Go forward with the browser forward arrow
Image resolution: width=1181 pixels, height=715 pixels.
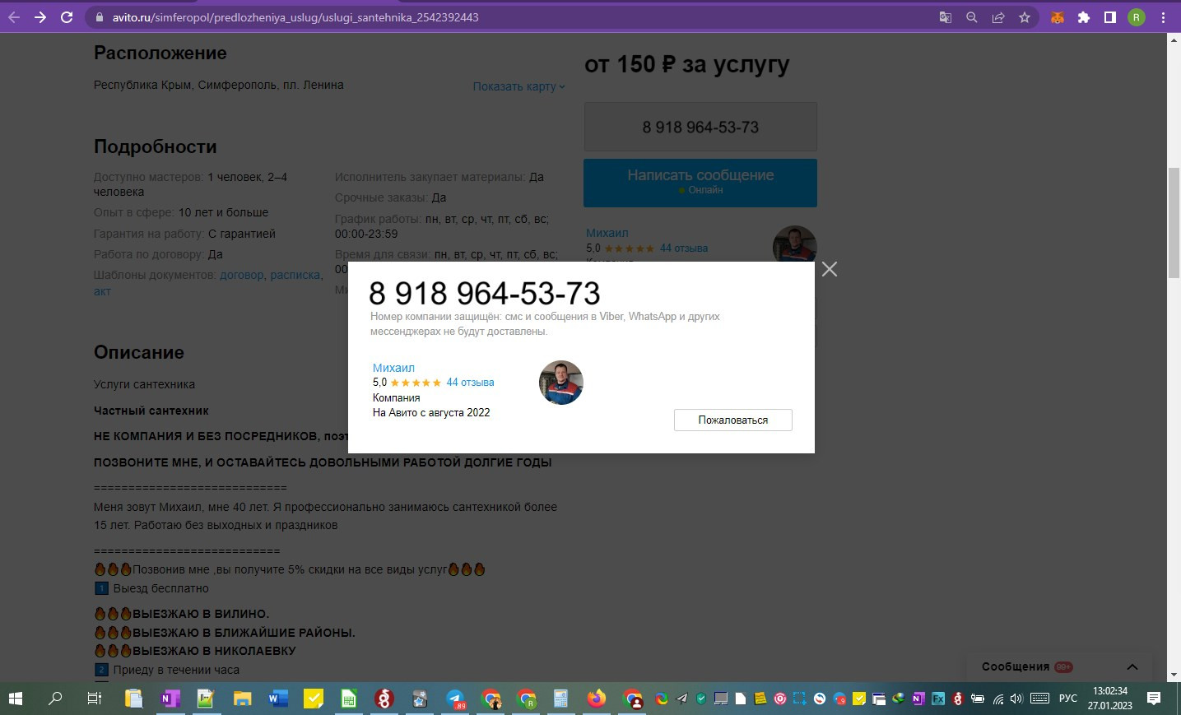pyautogui.click(x=40, y=16)
